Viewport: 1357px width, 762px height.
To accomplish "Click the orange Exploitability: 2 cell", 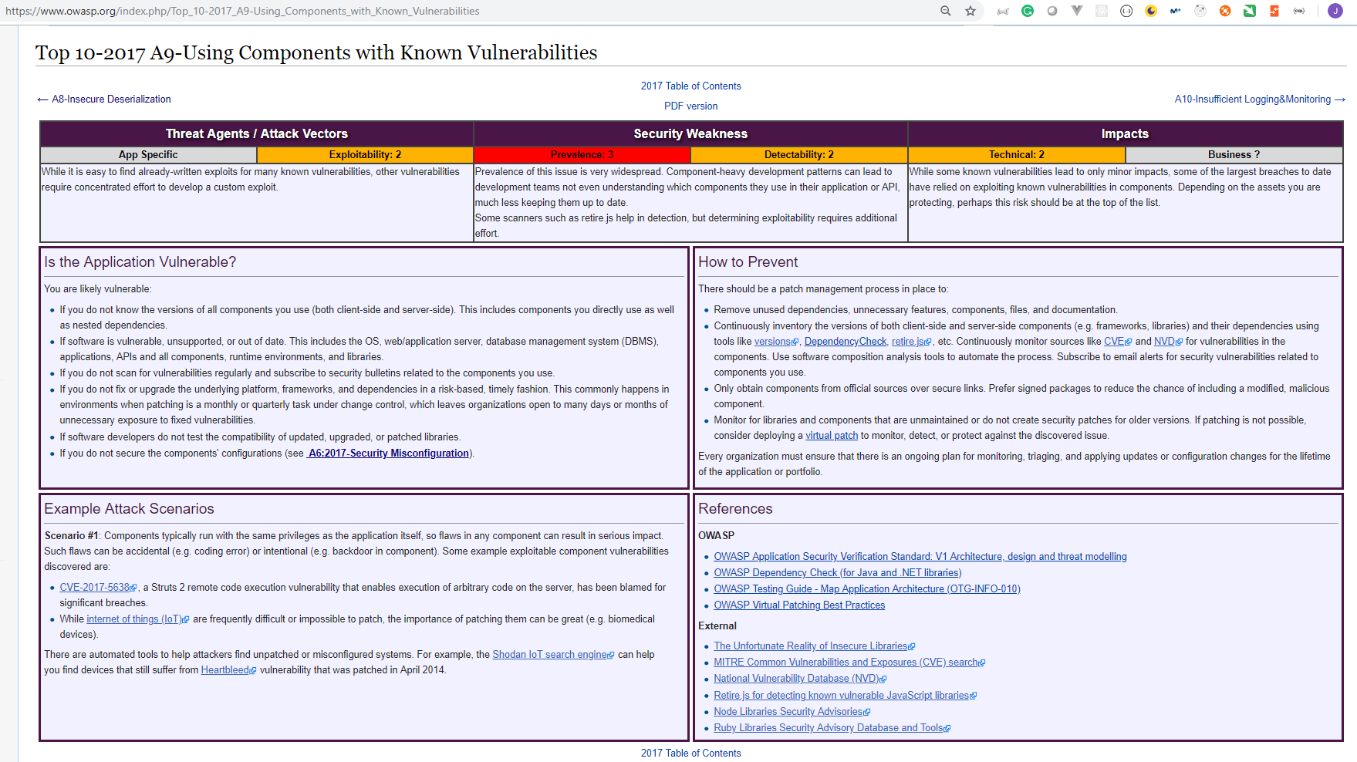I will (x=365, y=154).
